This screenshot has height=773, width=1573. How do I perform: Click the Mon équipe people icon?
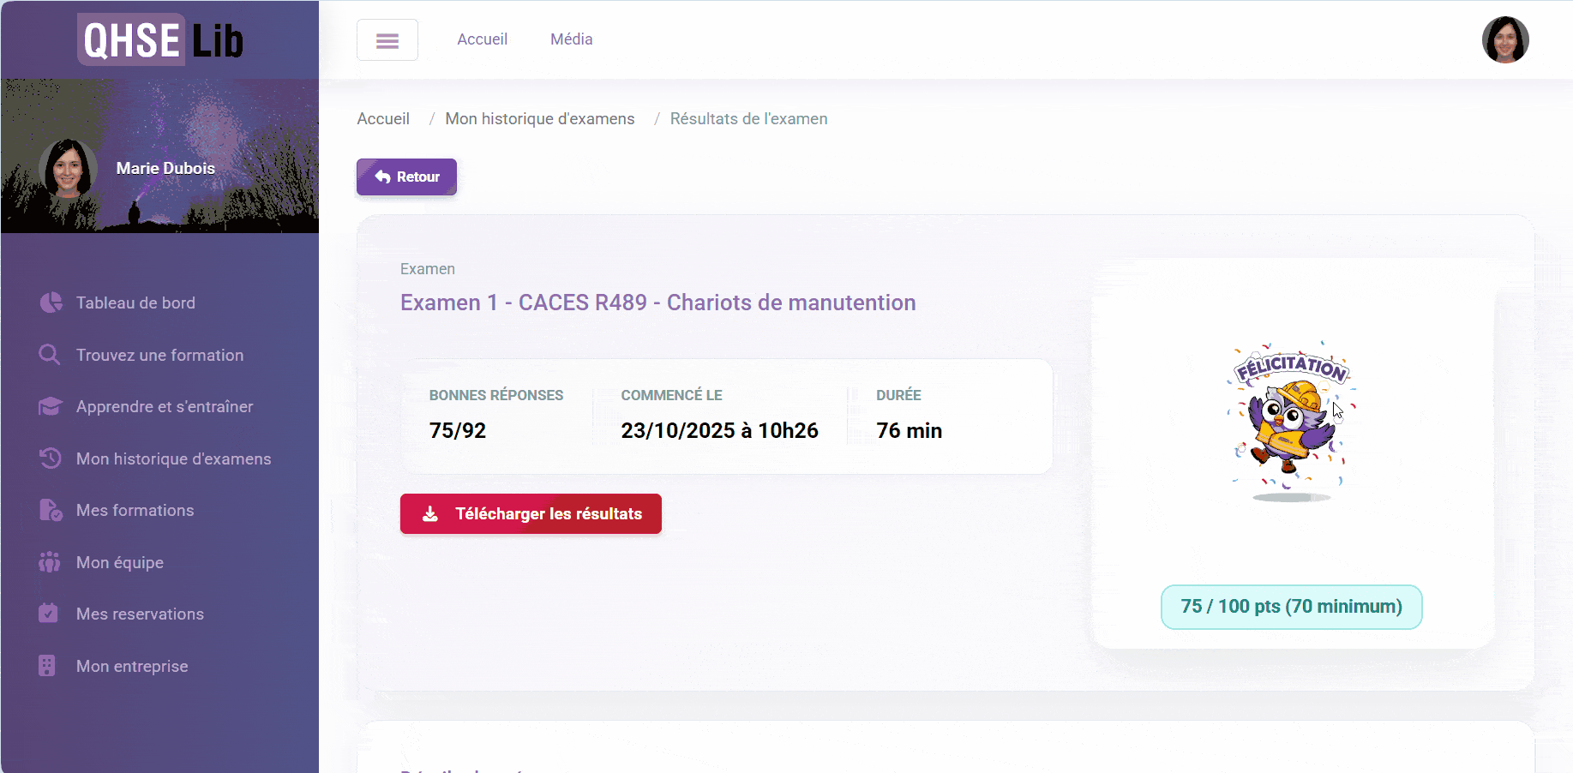point(51,562)
